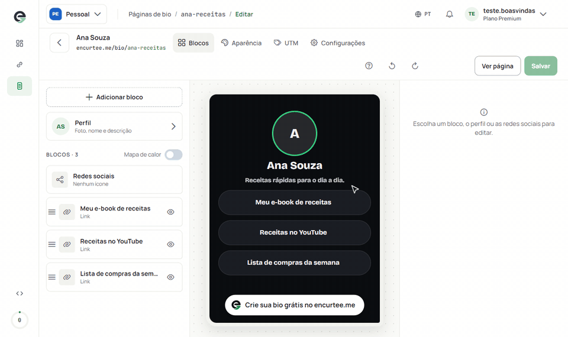Click link icon of Meu e-book de receitas

click(67, 212)
